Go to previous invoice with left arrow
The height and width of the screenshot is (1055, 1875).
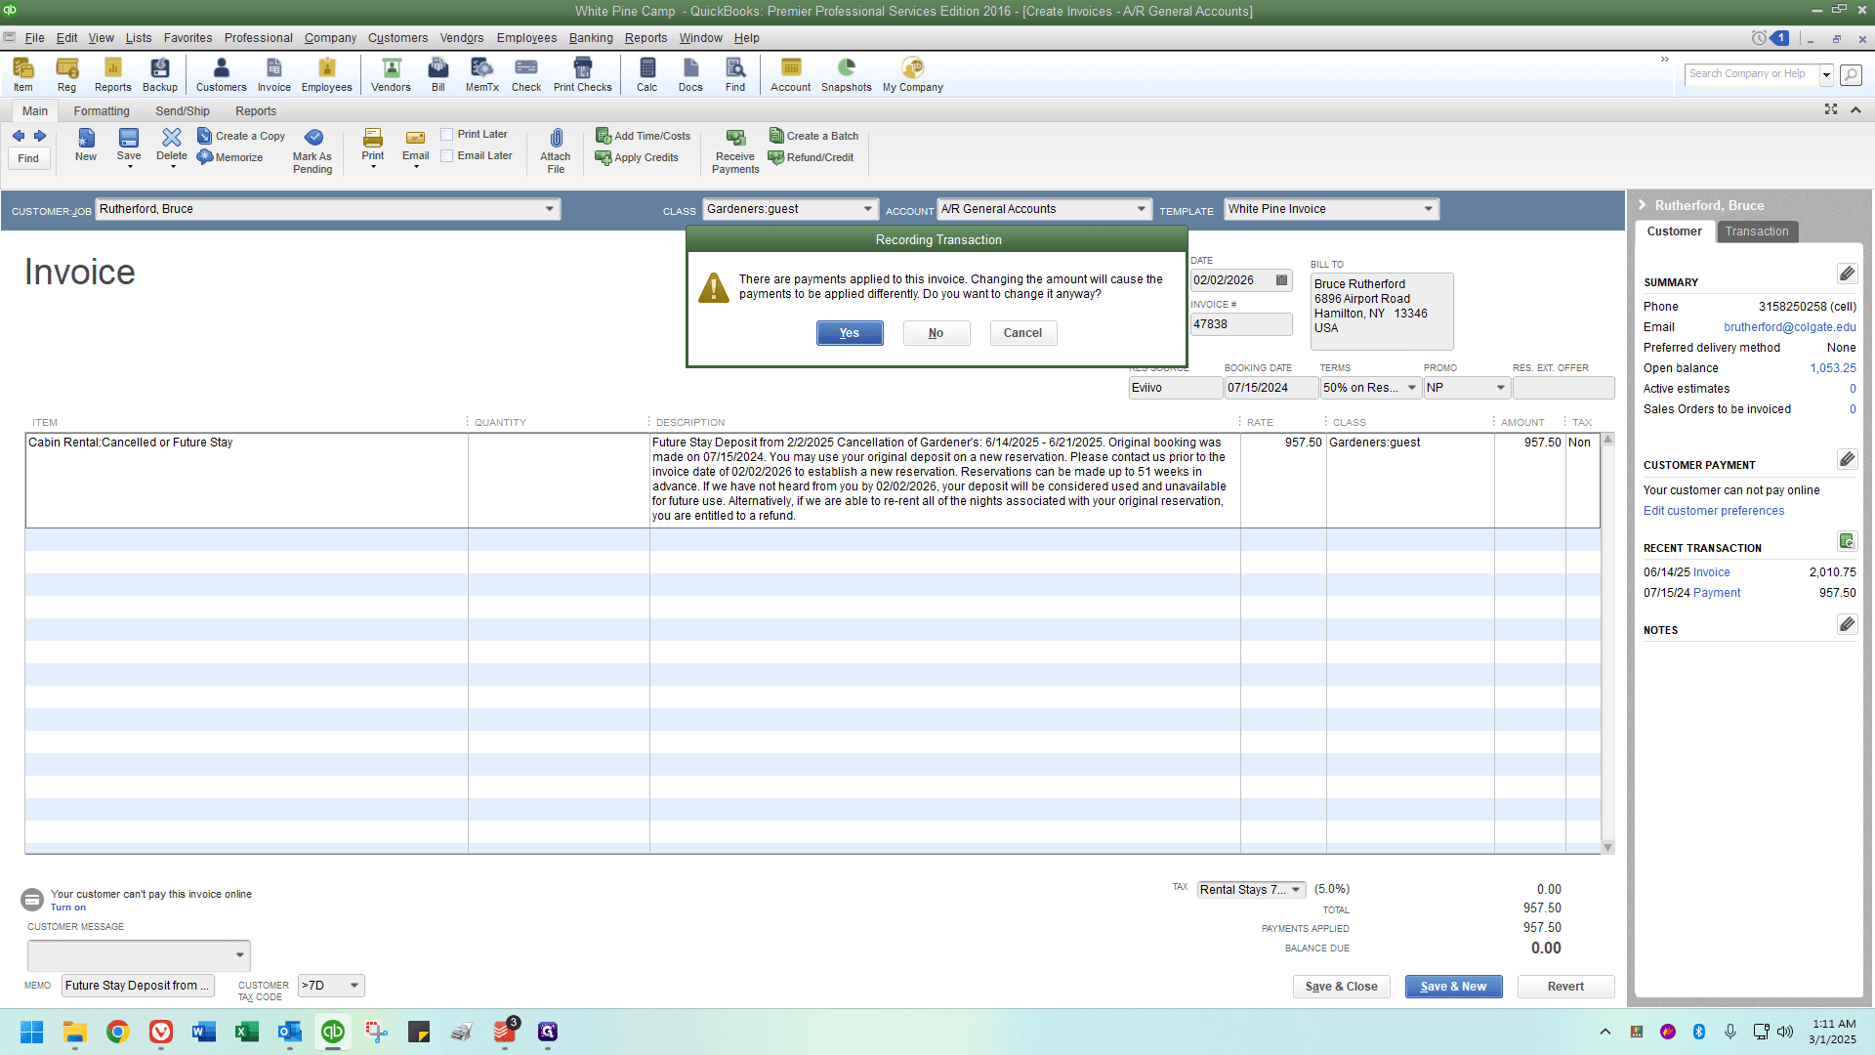pos(19,136)
